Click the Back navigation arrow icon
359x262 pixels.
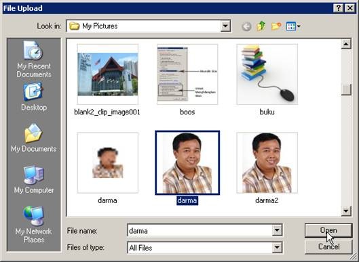pos(246,26)
